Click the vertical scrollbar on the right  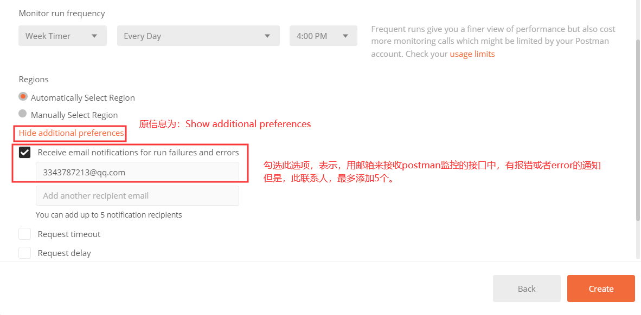(x=638, y=130)
